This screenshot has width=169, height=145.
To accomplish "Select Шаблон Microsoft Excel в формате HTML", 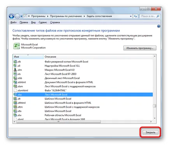I will point(83,103).
